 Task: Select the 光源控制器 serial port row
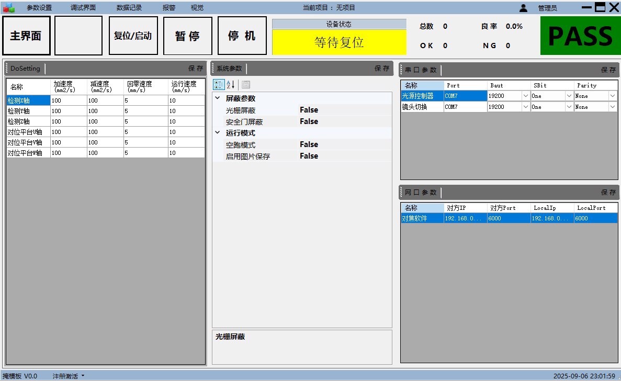coord(422,96)
